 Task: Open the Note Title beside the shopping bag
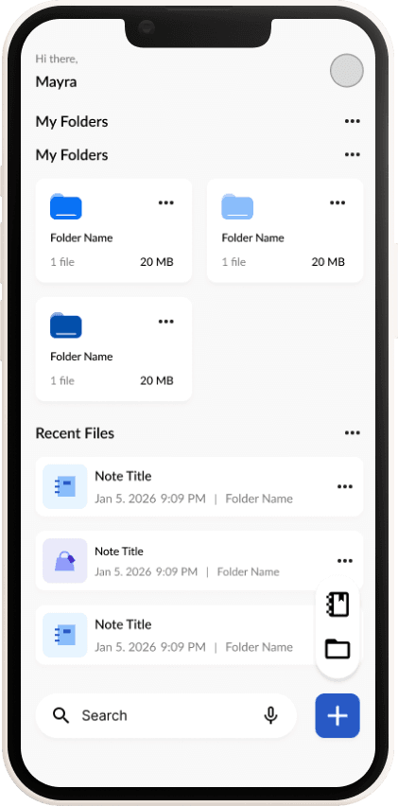point(119,551)
